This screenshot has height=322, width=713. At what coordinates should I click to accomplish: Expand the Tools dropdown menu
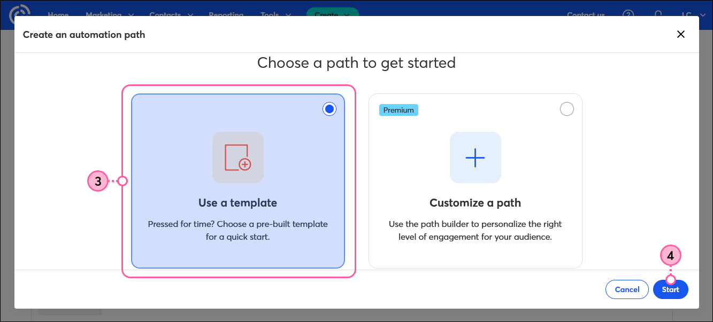[275, 15]
